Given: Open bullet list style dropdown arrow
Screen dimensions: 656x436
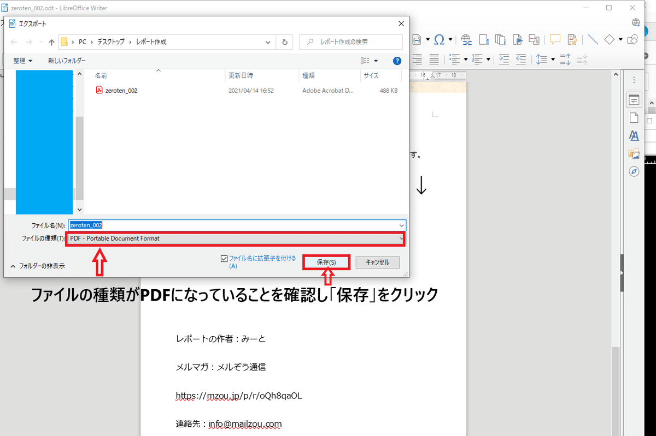Looking at the screenshot, I should (x=465, y=59).
